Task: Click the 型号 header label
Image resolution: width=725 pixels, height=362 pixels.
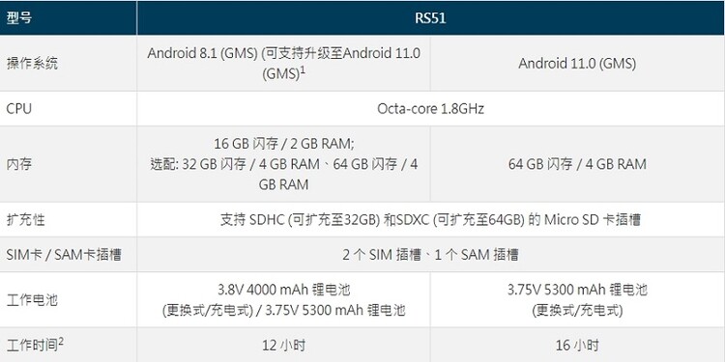Action: click(19, 18)
